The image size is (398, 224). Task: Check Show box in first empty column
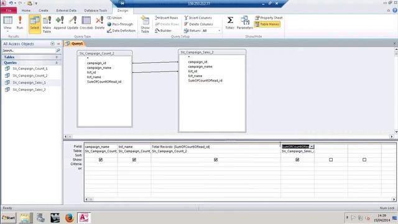(331, 160)
